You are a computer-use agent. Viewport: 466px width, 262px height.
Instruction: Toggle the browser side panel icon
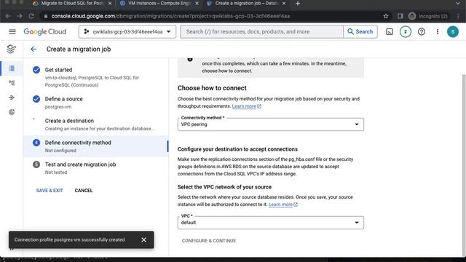coord(400,16)
